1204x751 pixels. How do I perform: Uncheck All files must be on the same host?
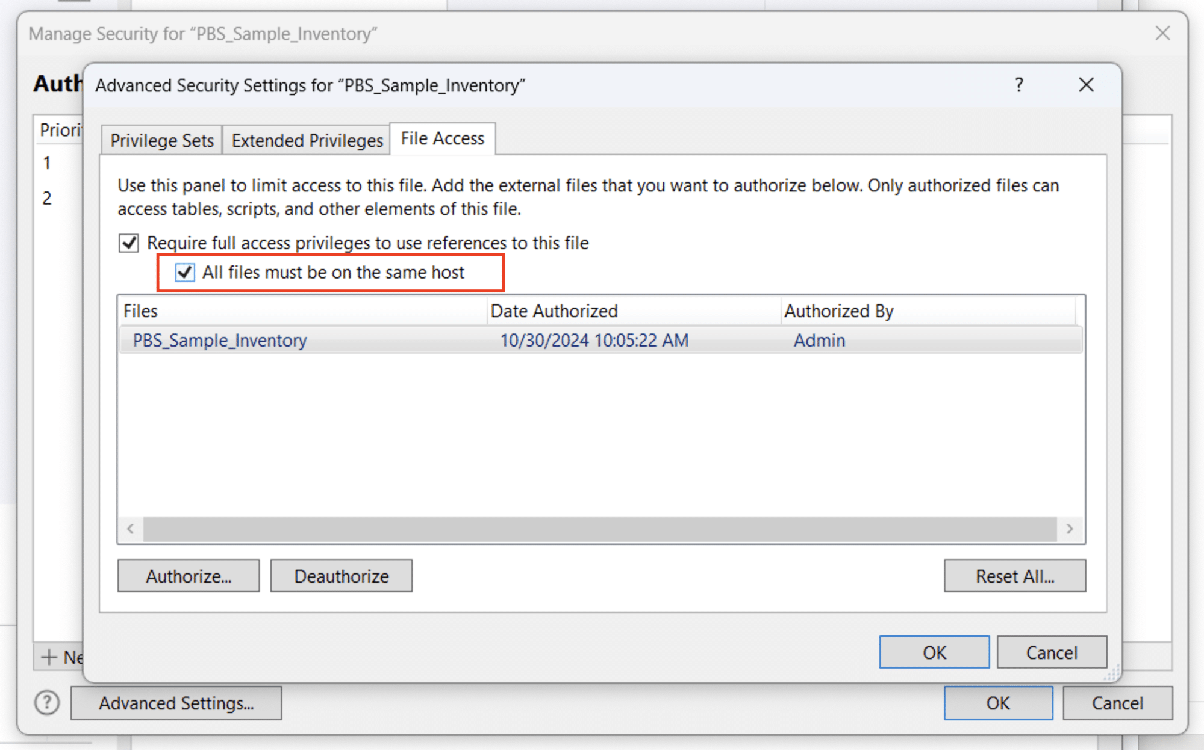(x=186, y=272)
